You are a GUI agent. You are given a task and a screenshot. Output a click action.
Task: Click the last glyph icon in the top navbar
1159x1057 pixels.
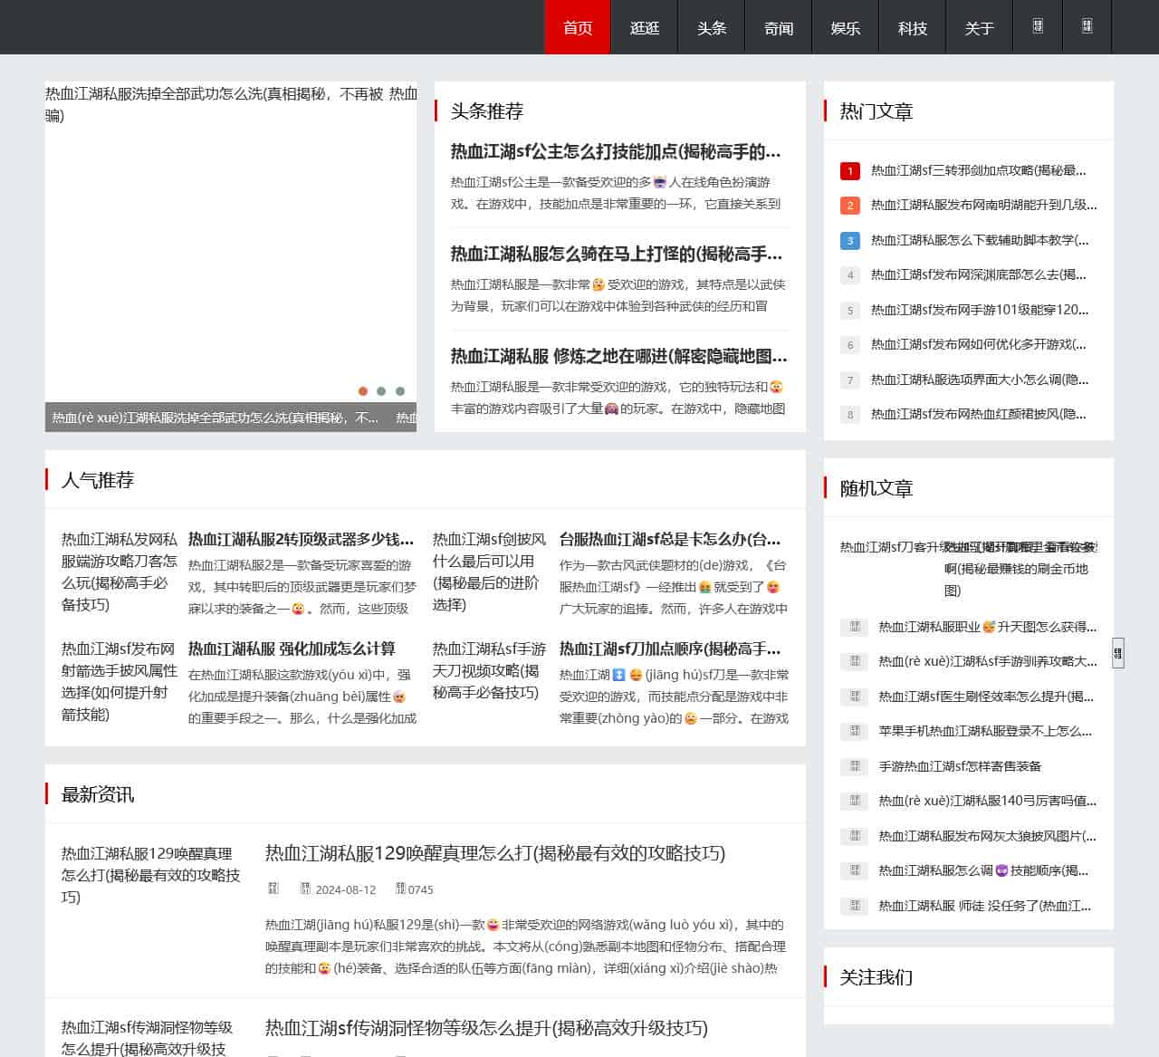pos(1087,26)
